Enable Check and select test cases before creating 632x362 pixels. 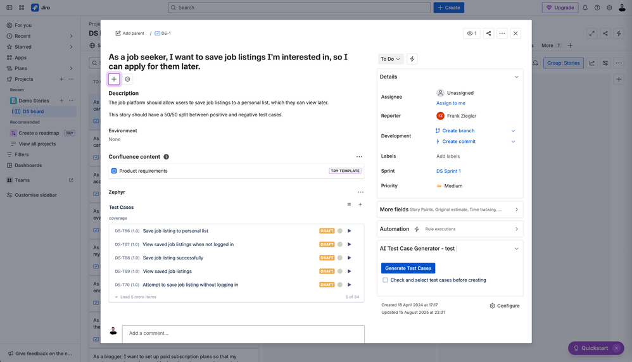coord(385,280)
